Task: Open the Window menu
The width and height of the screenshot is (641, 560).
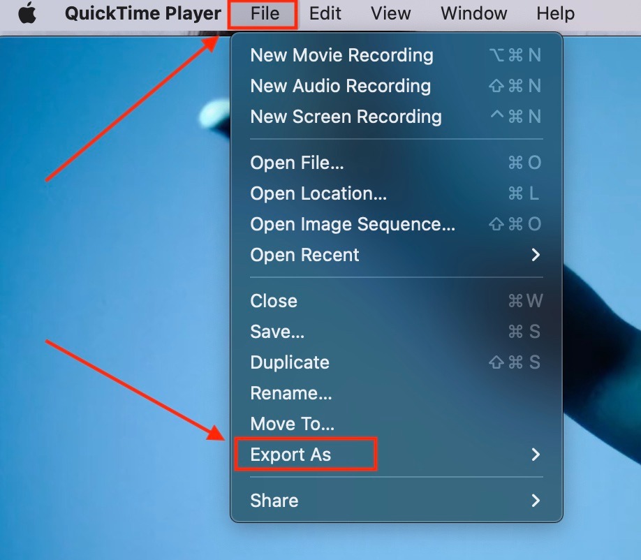Action: tap(474, 13)
